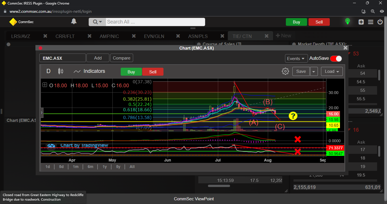
Task: Click the add widget plus icon
Action: click(361, 22)
